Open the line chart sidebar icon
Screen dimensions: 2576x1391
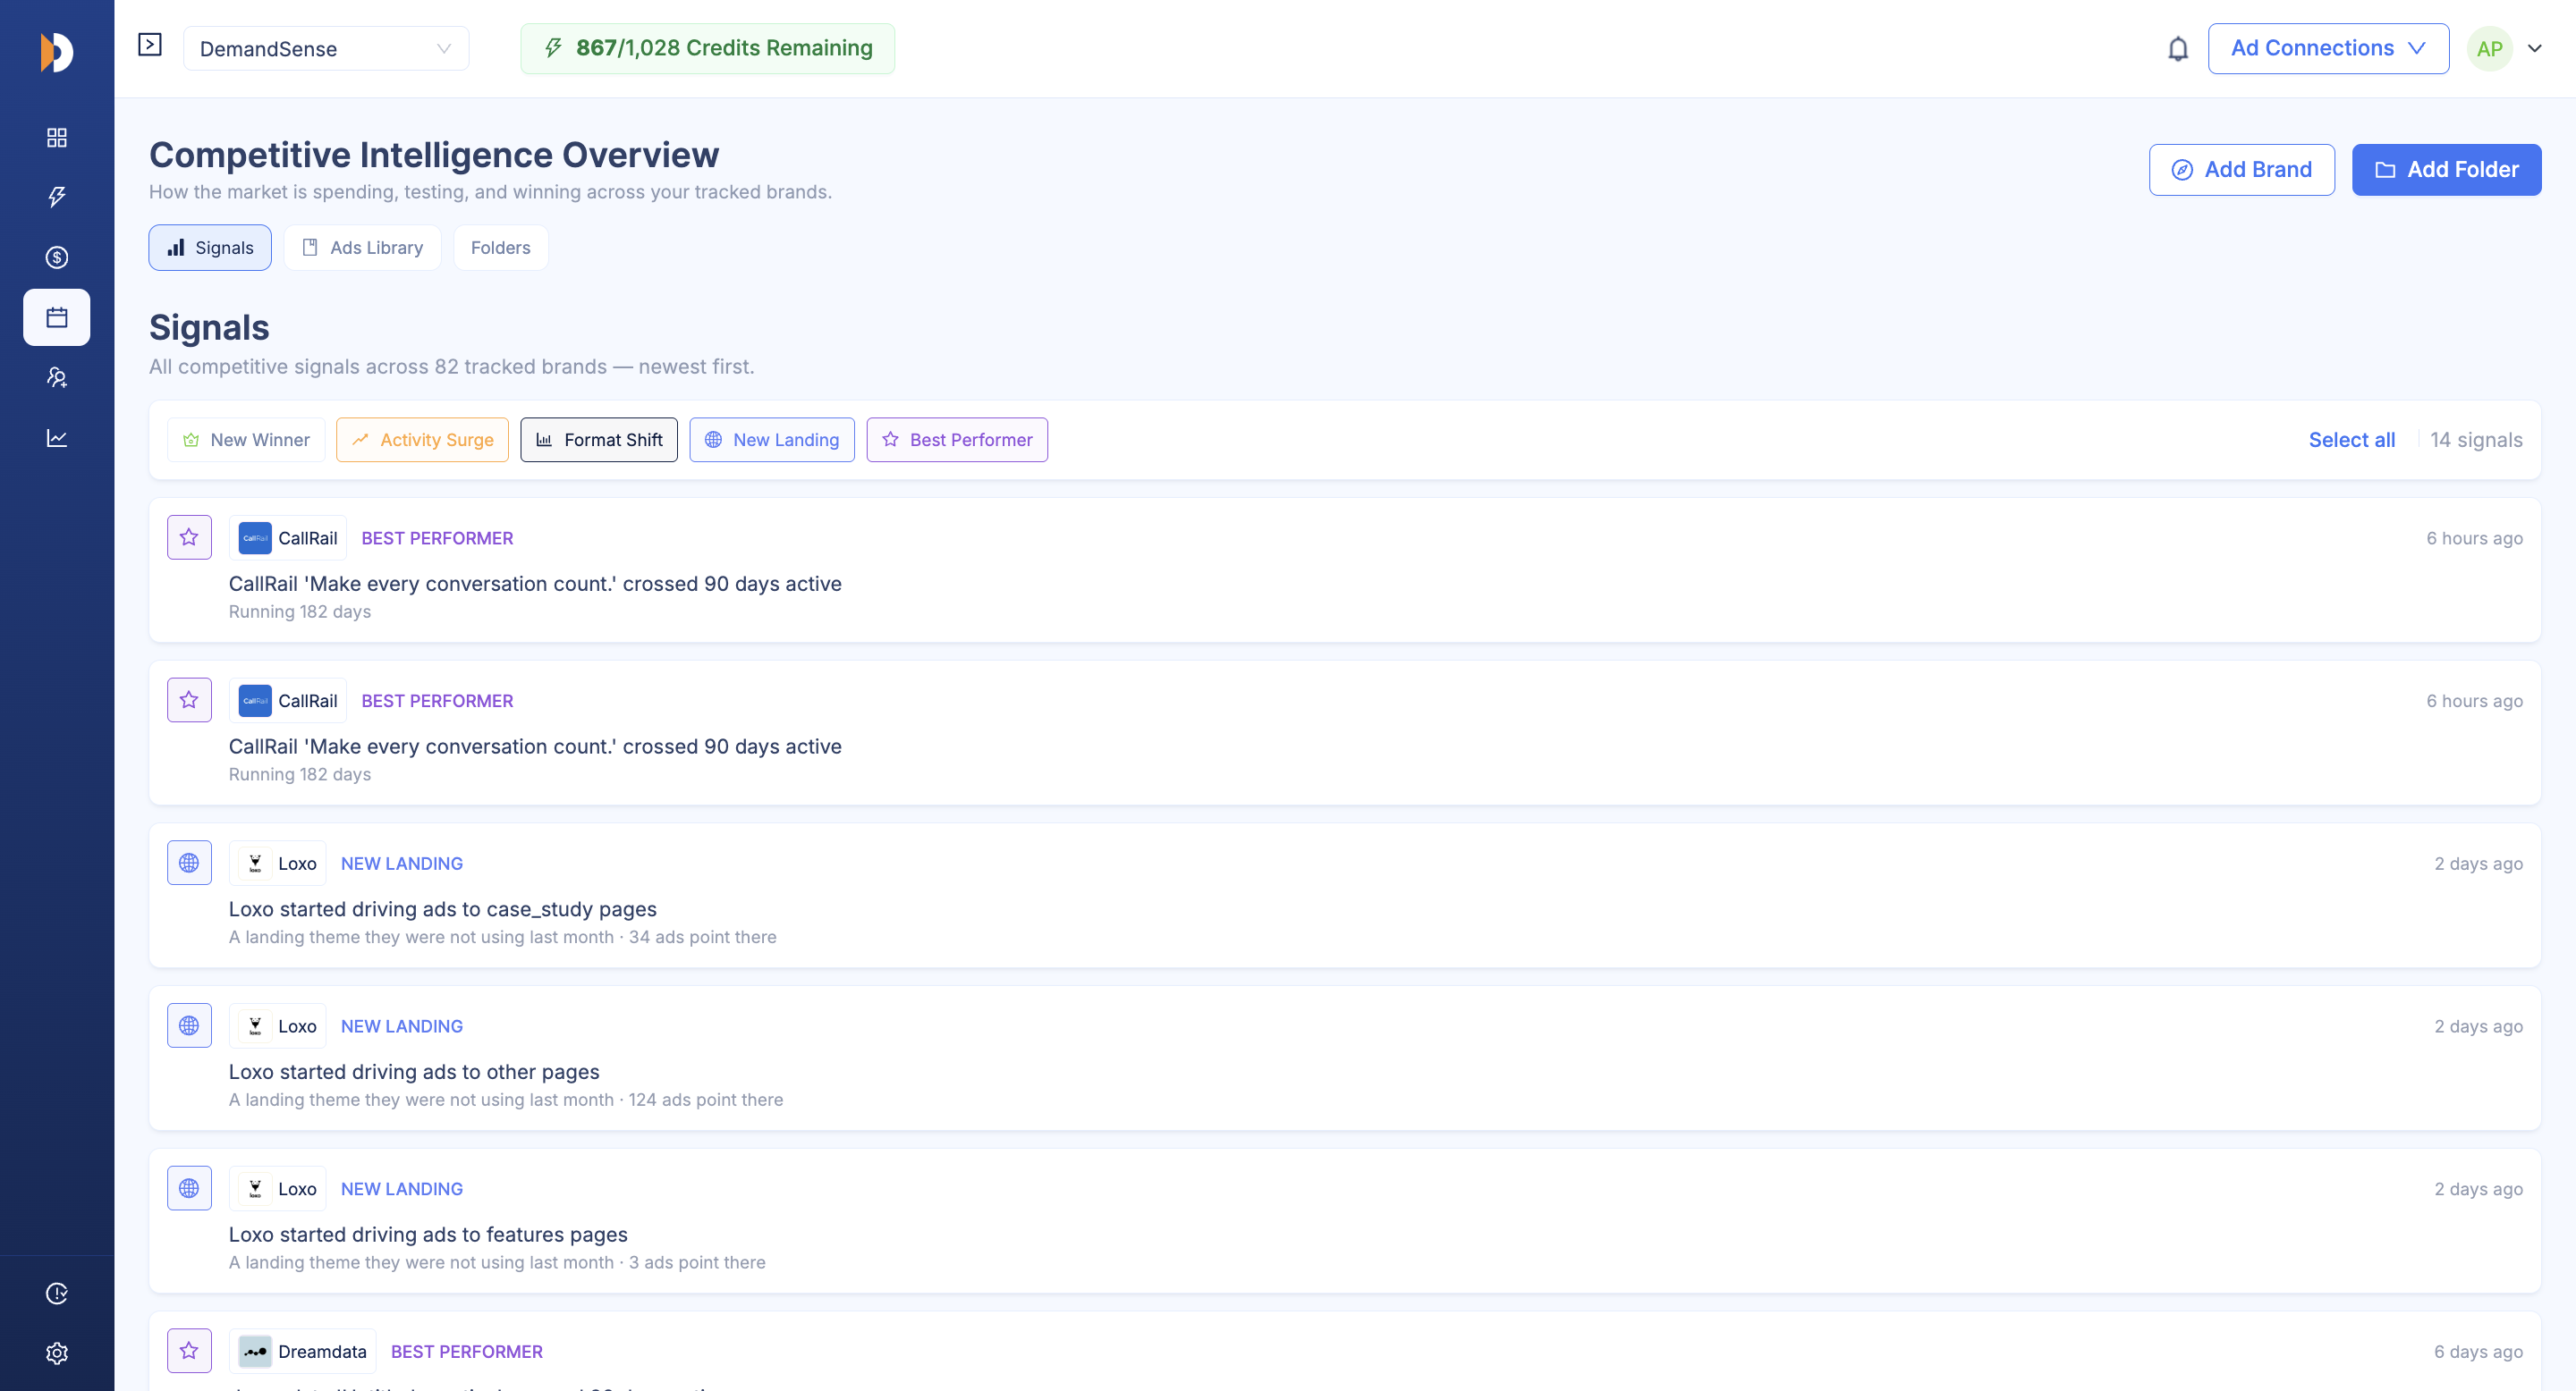click(x=57, y=438)
